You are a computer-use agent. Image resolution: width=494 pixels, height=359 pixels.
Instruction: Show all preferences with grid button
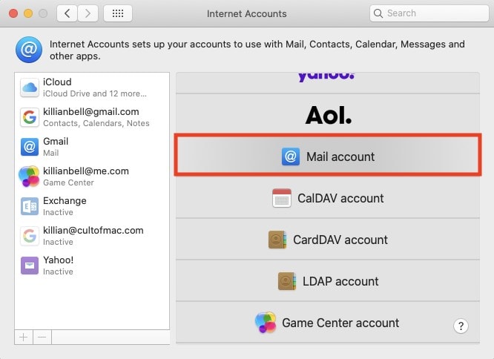118,13
